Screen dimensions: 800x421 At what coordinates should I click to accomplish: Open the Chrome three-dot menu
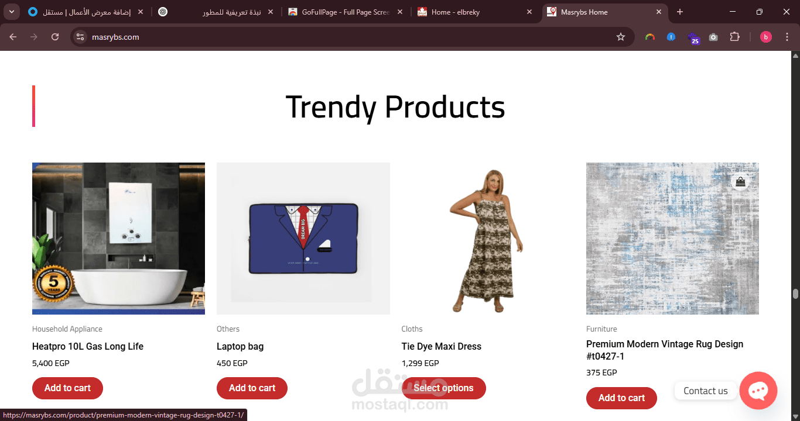(787, 37)
